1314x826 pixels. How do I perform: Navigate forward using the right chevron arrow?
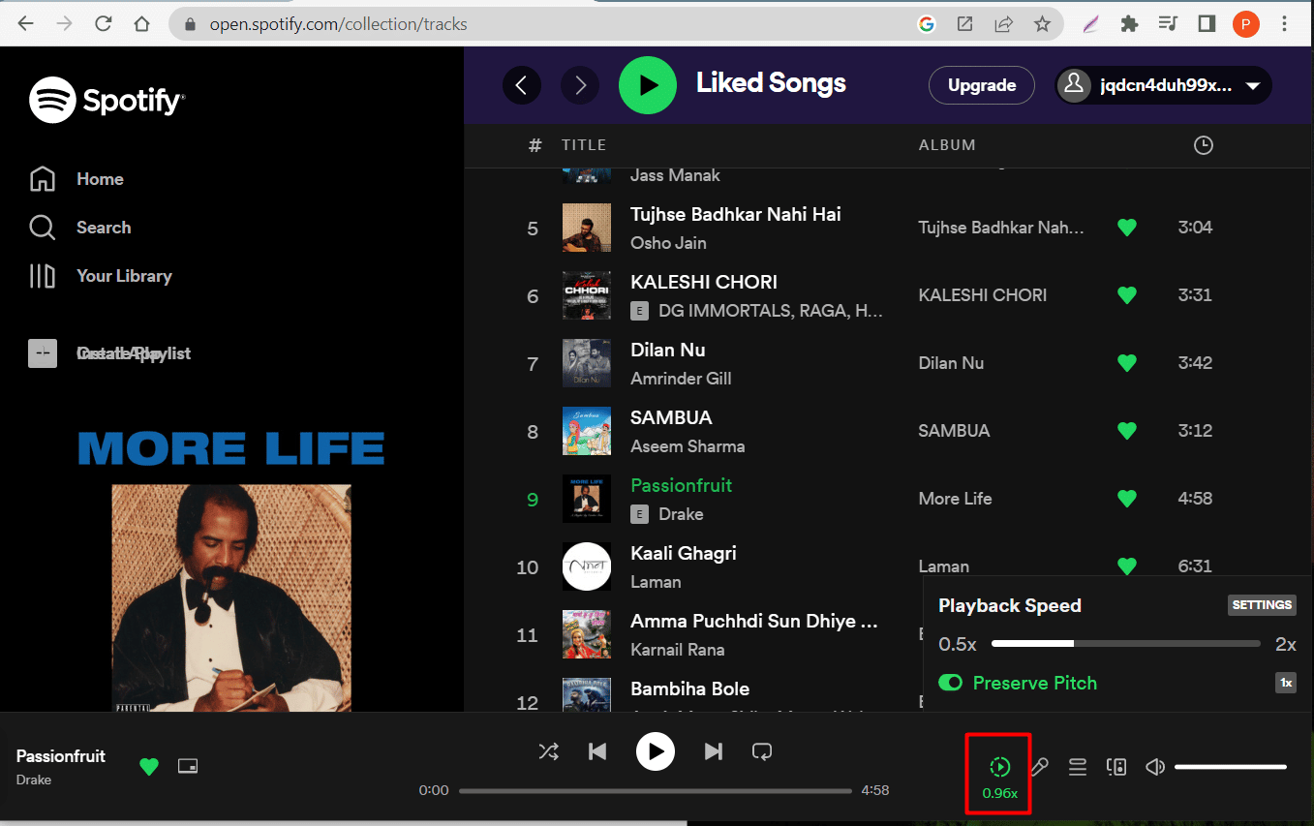pyautogui.click(x=580, y=85)
